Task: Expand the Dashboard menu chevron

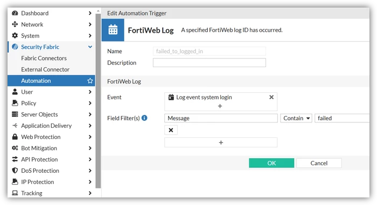Action: [x=90, y=13]
